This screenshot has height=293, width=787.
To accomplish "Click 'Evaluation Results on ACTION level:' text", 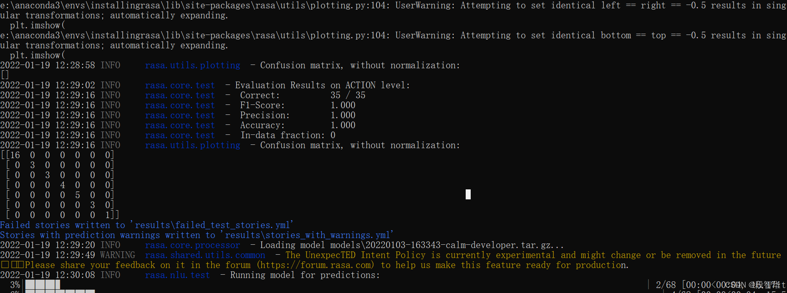I will (x=323, y=85).
